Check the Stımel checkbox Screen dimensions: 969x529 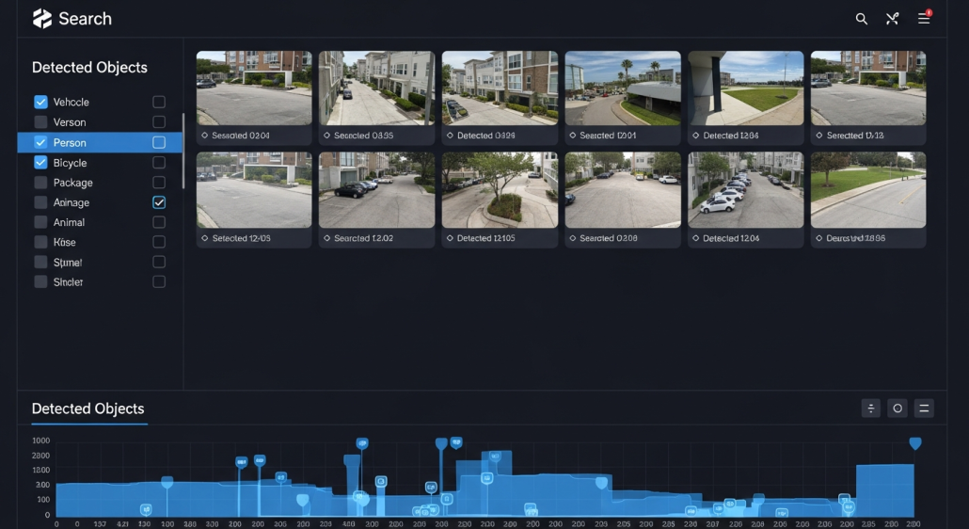click(40, 262)
